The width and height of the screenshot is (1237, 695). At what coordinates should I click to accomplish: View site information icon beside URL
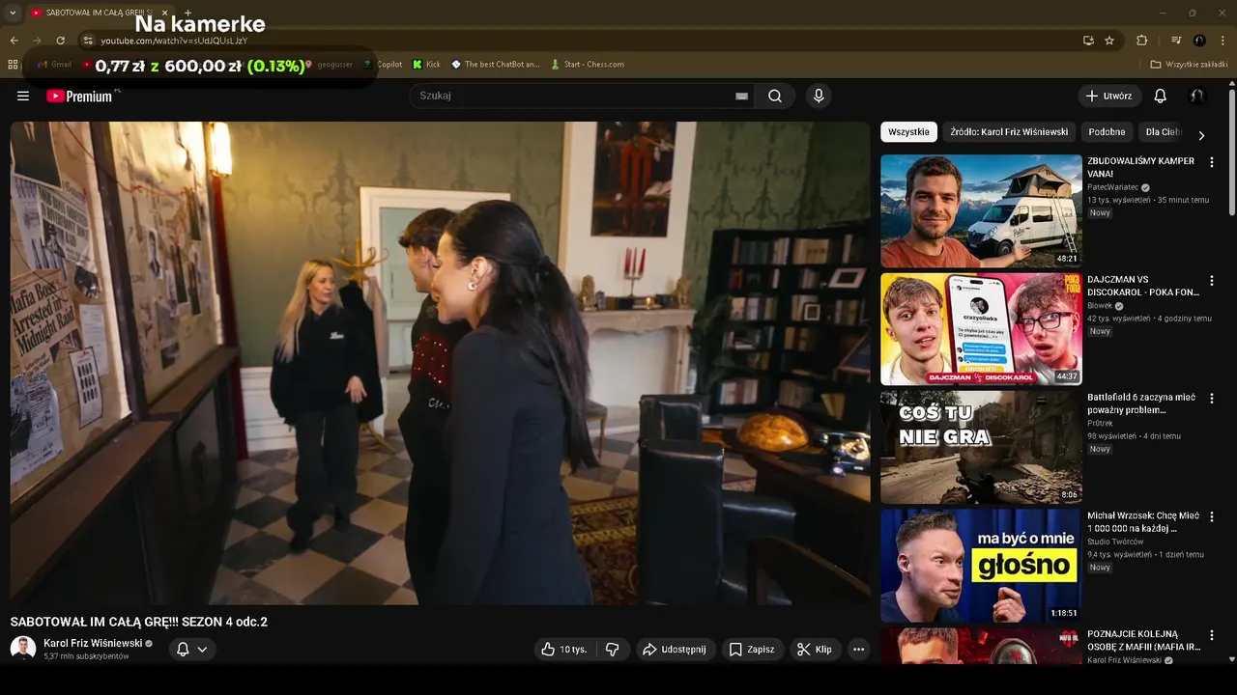coord(87,41)
